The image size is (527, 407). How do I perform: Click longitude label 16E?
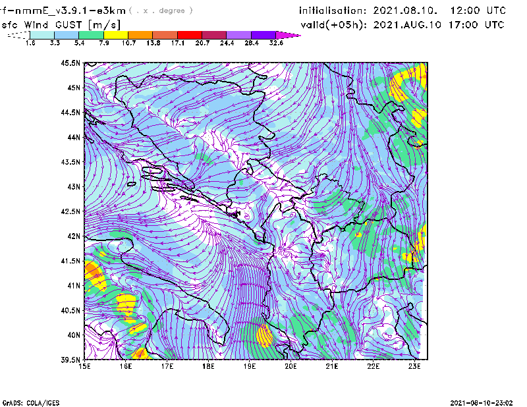pos(126,366)
